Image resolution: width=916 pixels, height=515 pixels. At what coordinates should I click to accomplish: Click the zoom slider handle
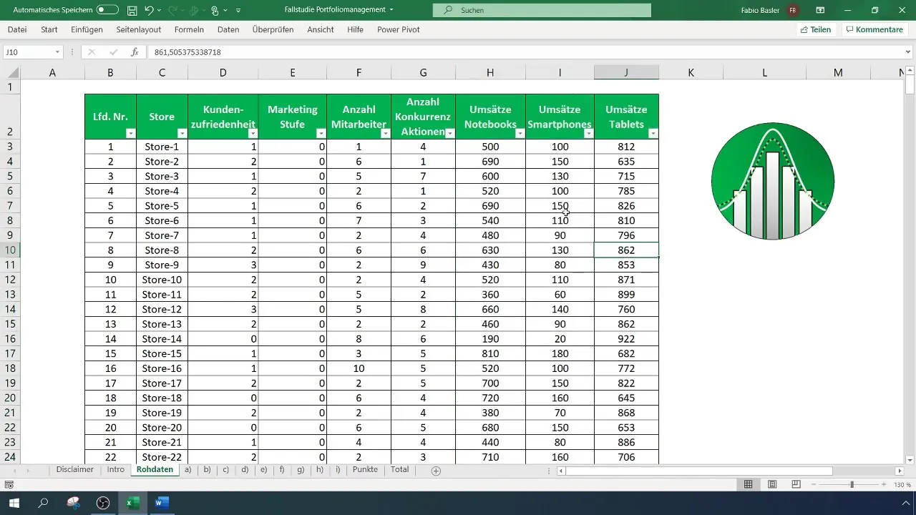coord(852,484)
